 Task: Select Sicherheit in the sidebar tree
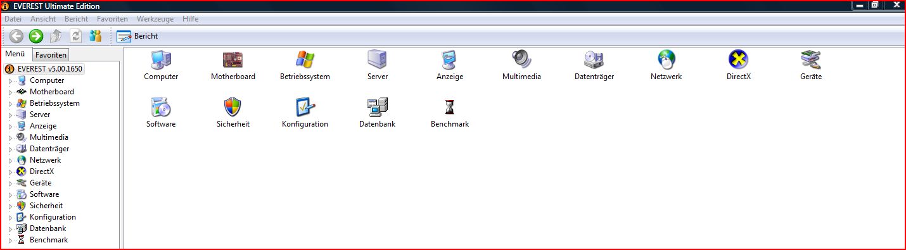(46, 206)
